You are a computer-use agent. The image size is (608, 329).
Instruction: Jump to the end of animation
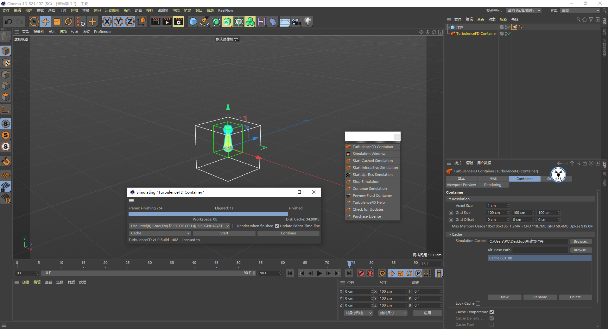click(x=349, y=273)
